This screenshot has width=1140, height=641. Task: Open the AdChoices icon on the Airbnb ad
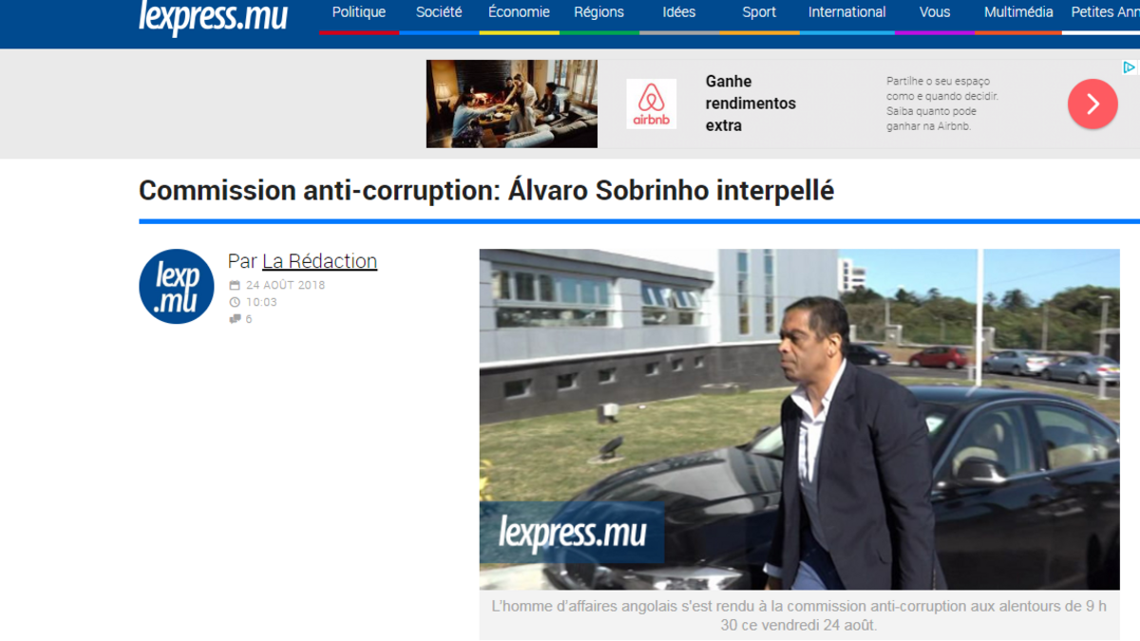[1130, 67]
